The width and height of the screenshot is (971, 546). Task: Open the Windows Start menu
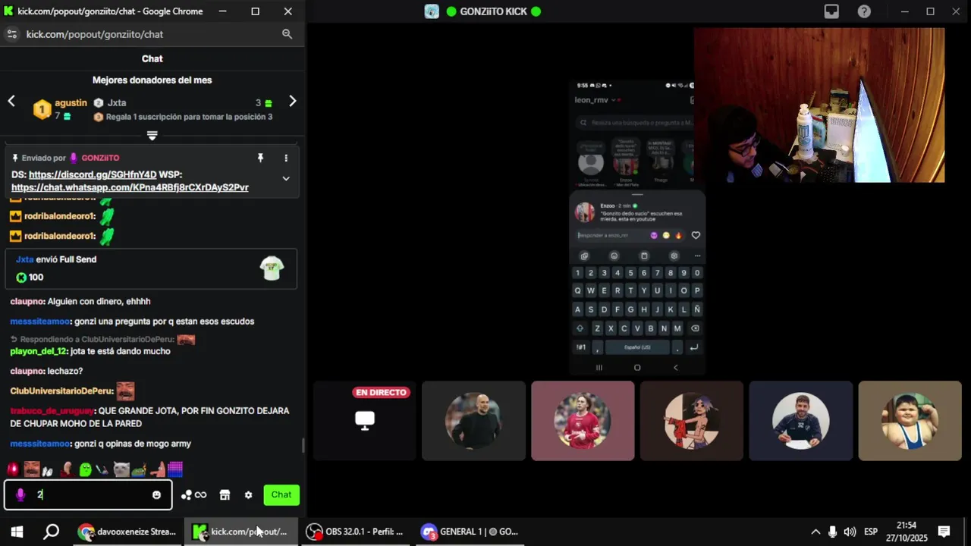pos(17,532)
